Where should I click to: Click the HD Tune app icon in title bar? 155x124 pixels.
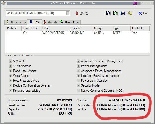(4, 3)
